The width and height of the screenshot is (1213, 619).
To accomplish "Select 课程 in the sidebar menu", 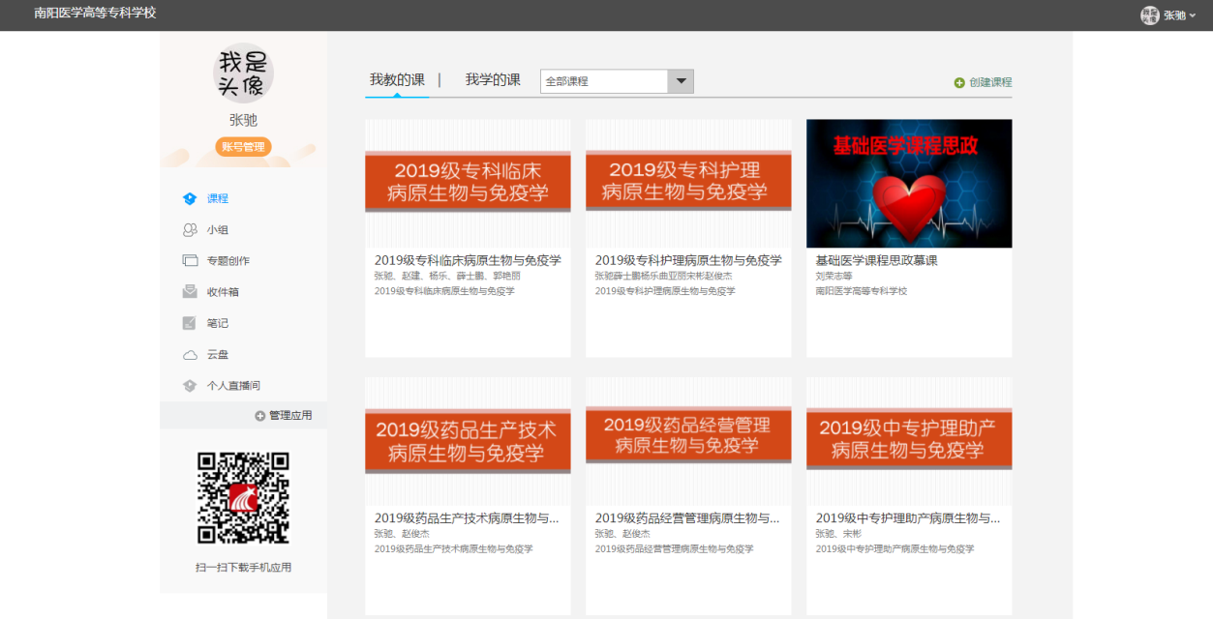I will pos(218,198).
